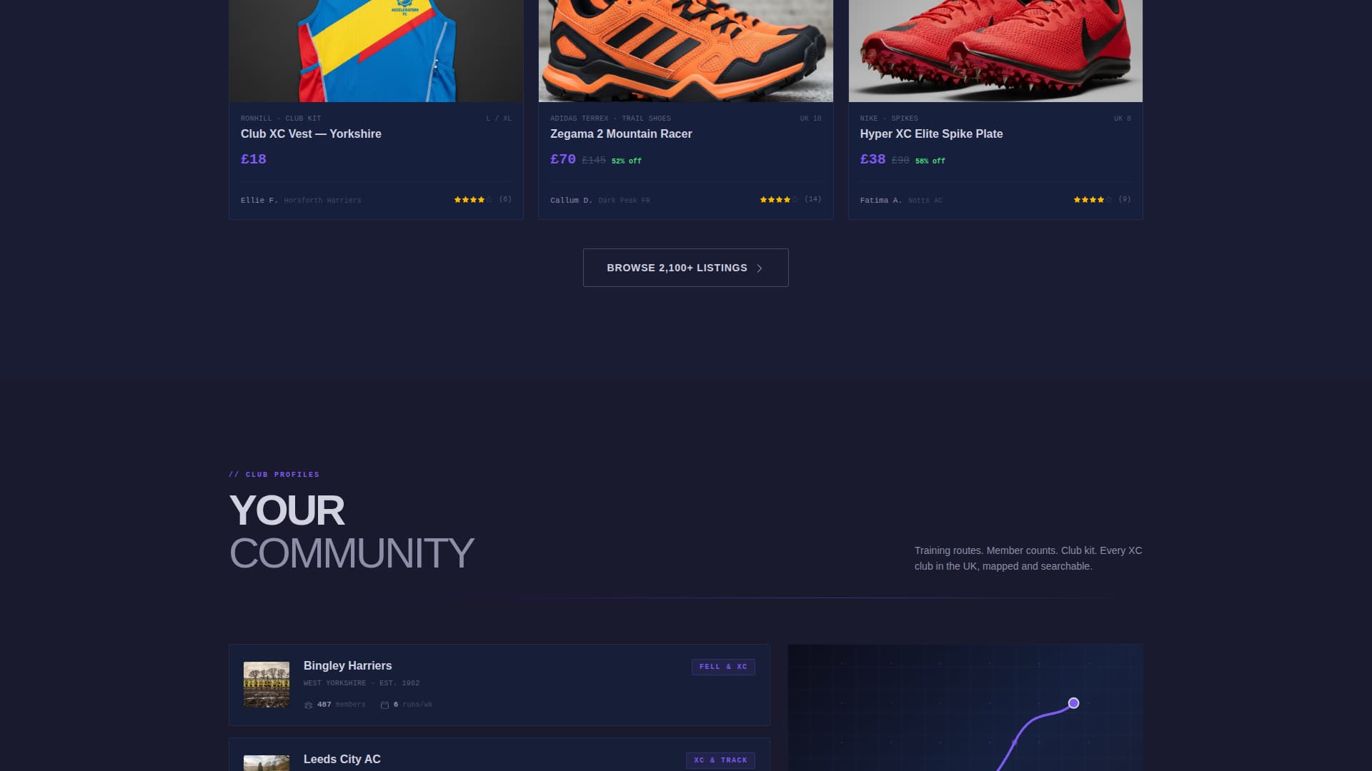
Task: Click the arrow in the Browse Listings button
Action: (760, 268)
